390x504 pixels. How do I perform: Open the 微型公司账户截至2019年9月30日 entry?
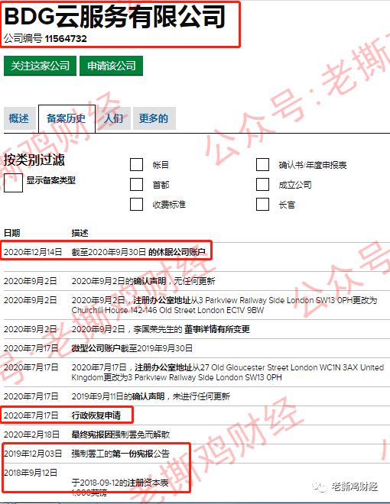point(132,348)
